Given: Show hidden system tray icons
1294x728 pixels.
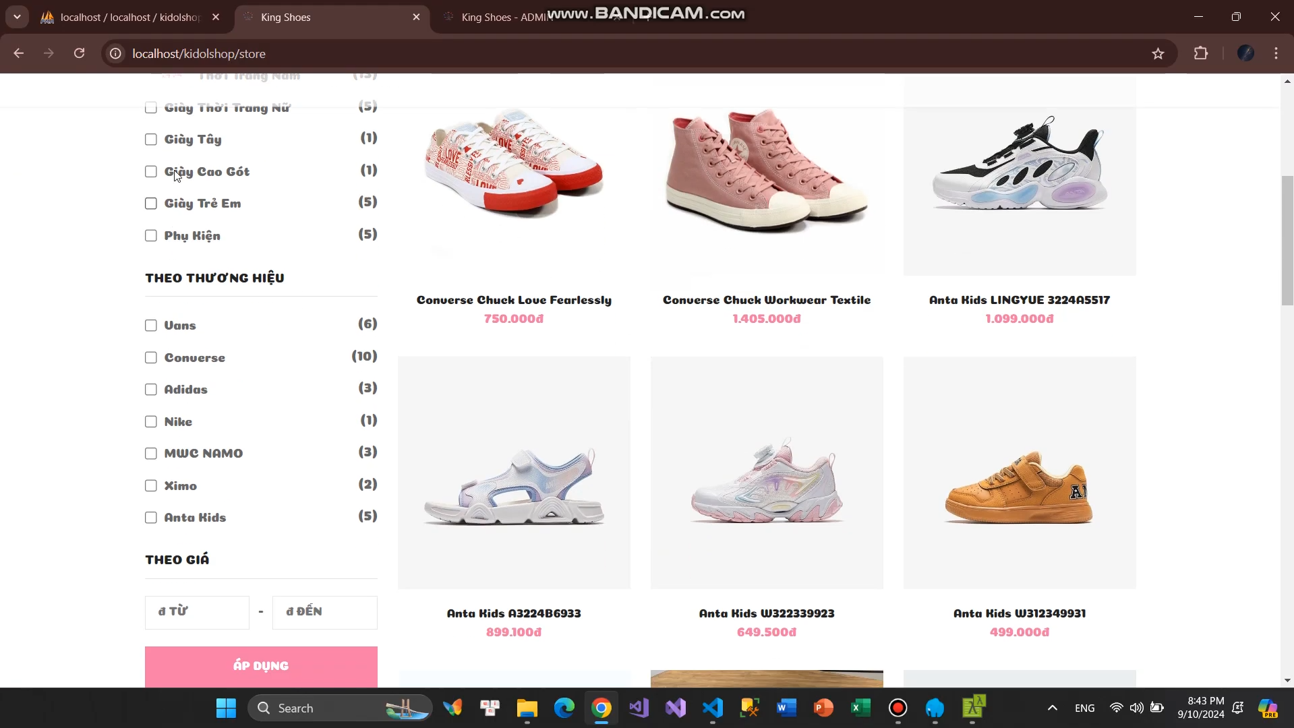Looking at the screenshot, I should coord(1052,708).
